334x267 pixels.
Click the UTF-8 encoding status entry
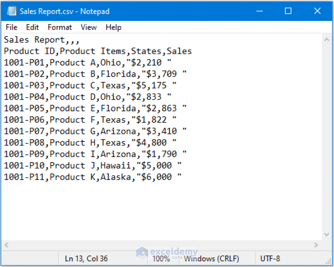click(x=270, y=259)
